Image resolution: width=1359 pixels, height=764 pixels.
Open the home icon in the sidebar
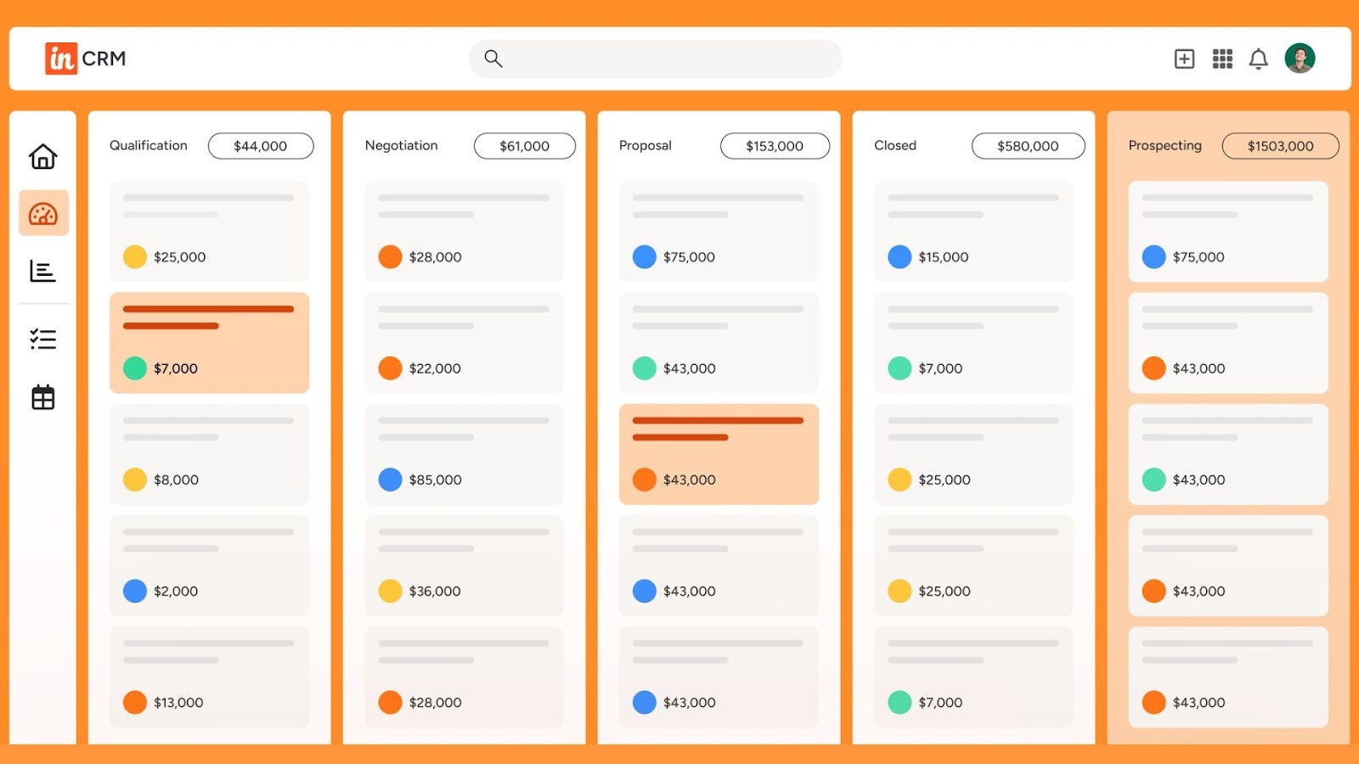42,156
